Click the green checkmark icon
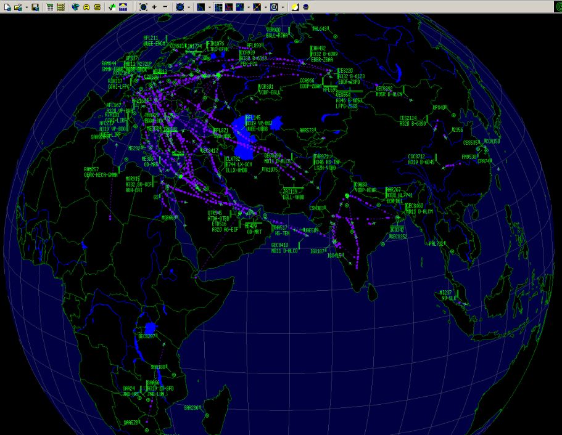The image size is (562, 435). point(112,7)
